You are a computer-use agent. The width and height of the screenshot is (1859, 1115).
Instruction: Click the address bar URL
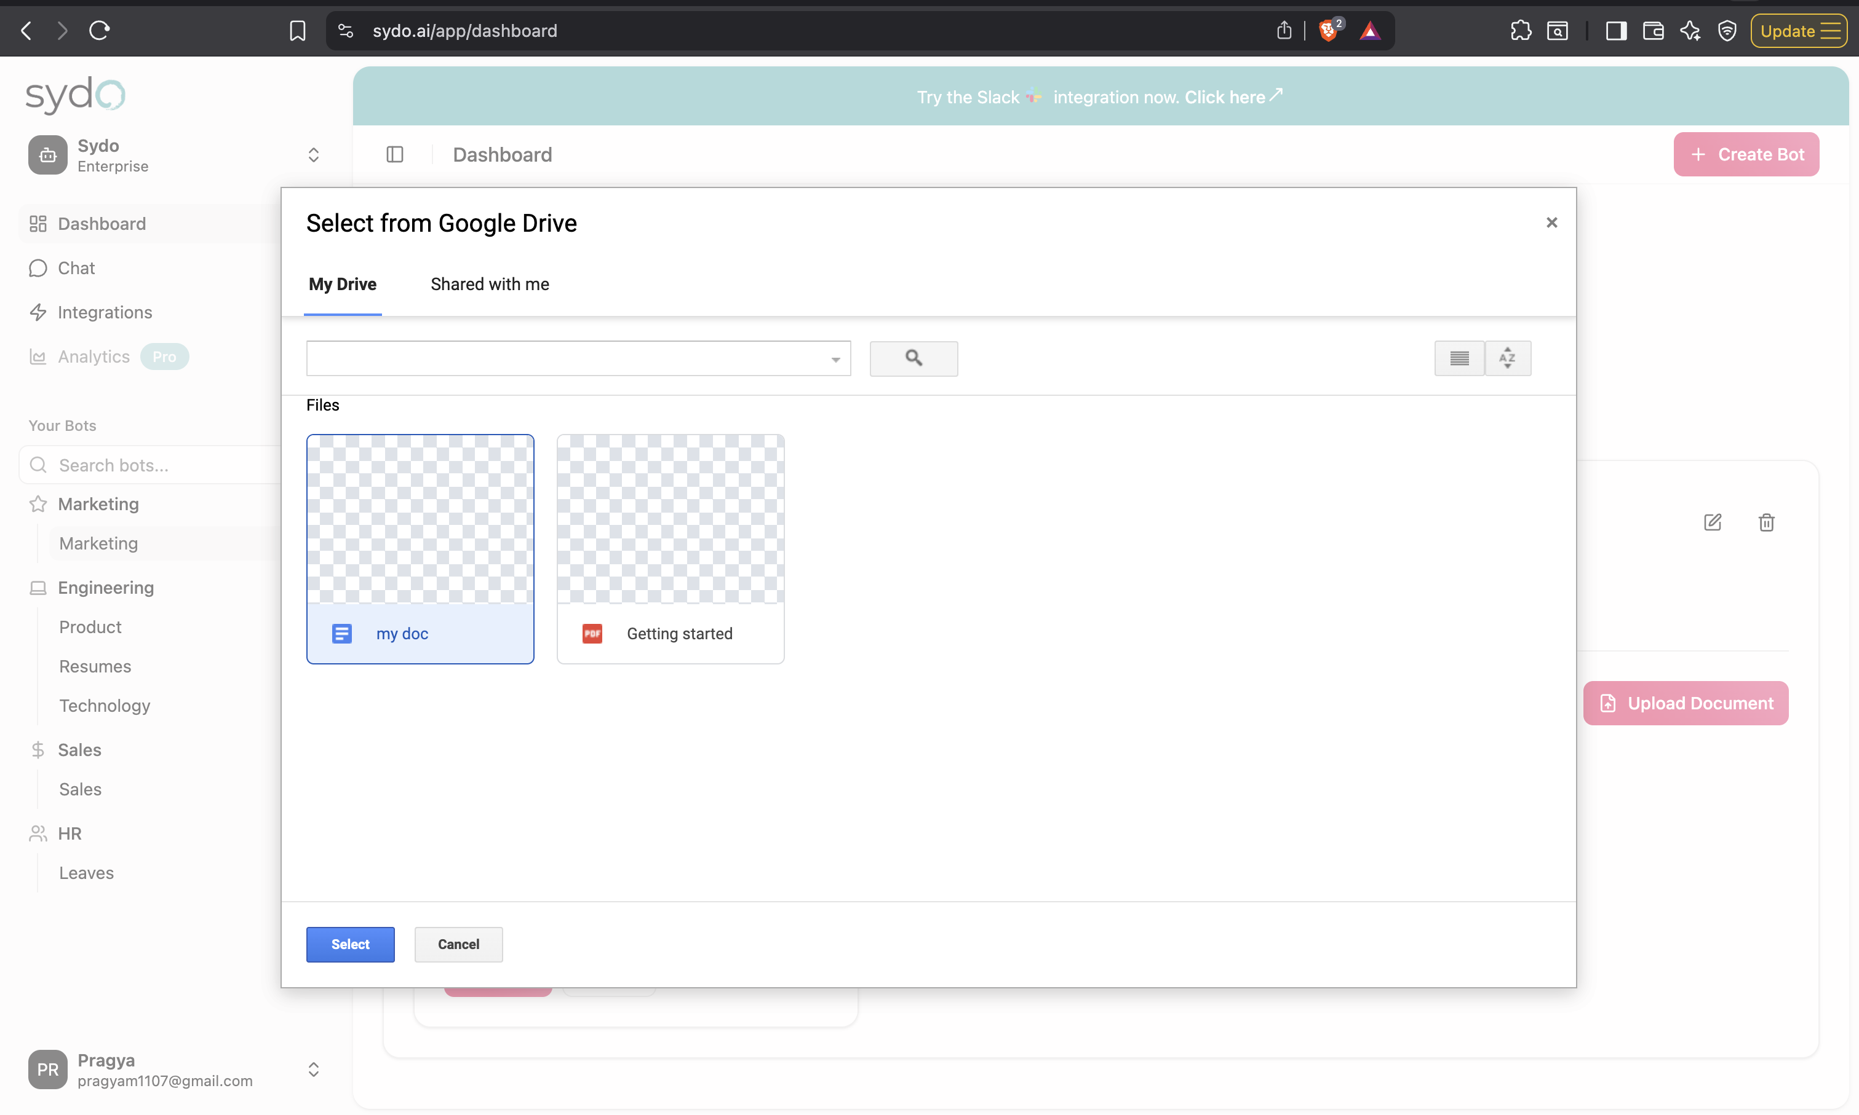465,31
